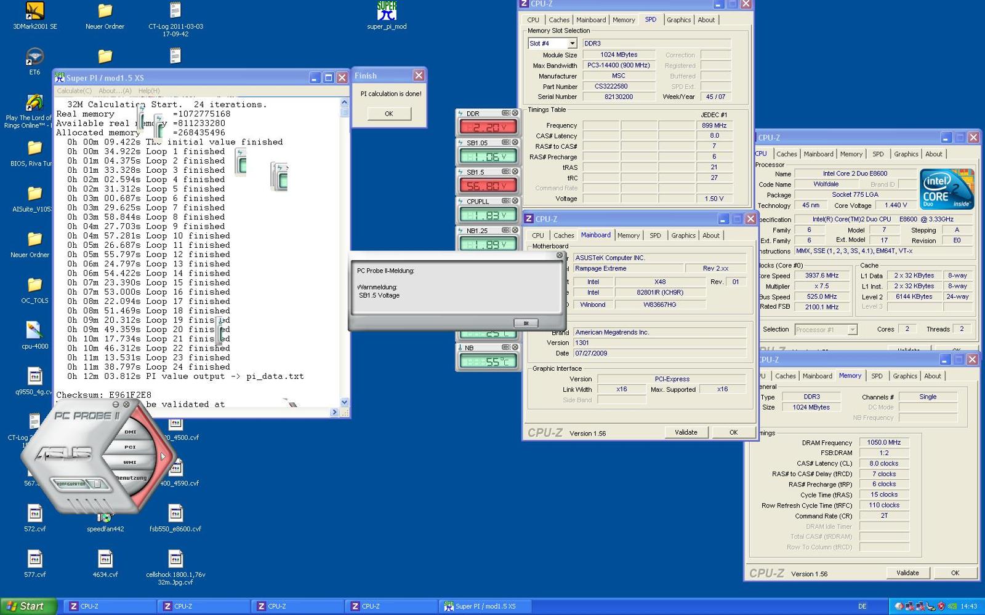Select Graphics tab in Mainboard CPU-Z window
This screenshot has height=615, width=985.
[x=683, y=236]
